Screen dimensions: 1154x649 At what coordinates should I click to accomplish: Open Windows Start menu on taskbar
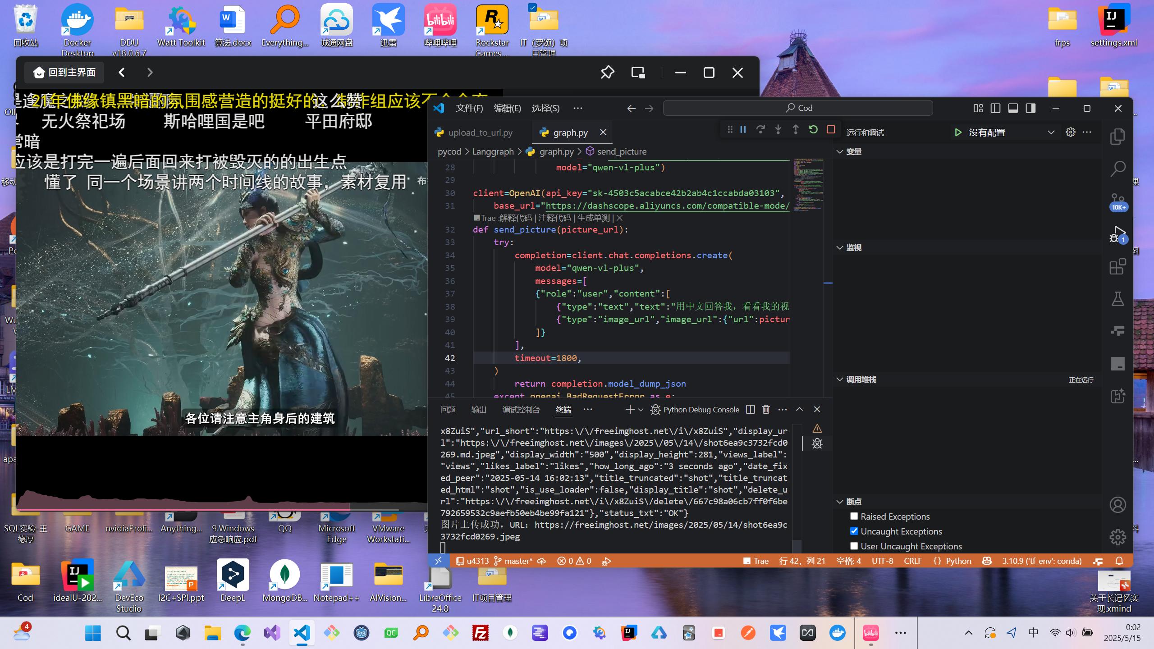[x=93, y=633]
